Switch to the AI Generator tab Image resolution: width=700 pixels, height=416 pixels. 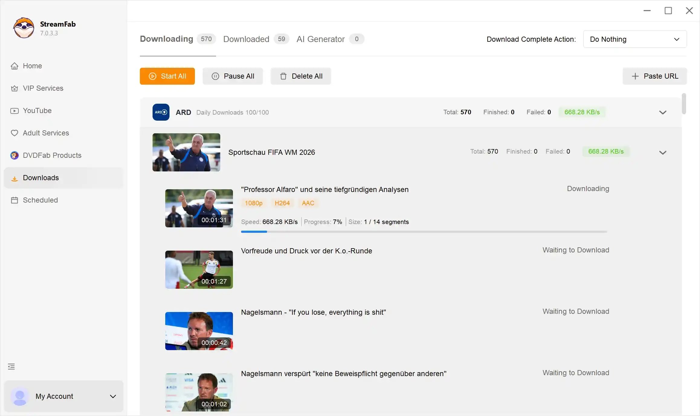click(x=330, y=39)
